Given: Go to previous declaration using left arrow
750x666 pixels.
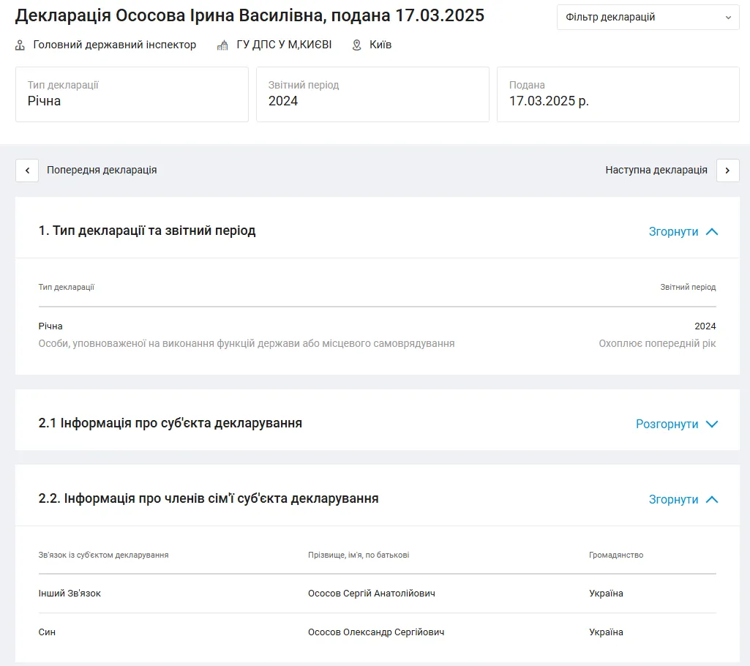Looking at the screenshot, I should [x=27, y=171].
